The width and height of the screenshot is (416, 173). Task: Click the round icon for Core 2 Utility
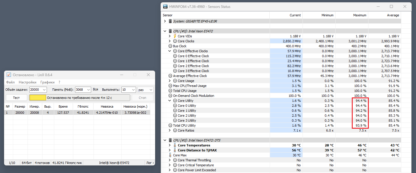[x=175, y=116]
